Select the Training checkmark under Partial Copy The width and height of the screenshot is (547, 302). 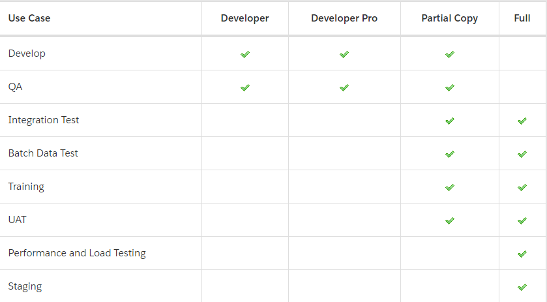450,187
